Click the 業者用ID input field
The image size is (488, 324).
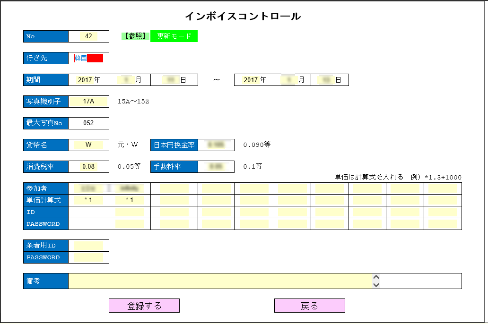click(88, 246)
